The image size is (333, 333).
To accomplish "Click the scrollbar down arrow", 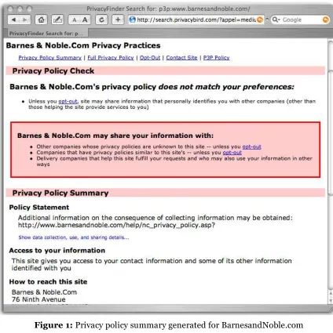I will [x=330, y=300].
